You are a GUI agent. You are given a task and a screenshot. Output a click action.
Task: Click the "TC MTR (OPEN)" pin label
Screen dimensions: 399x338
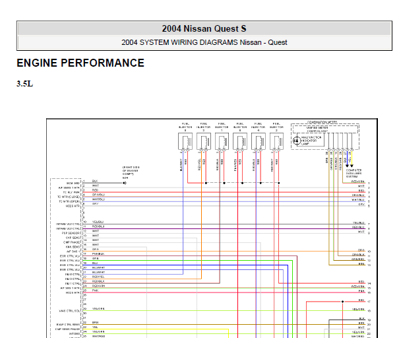click(x=69, y=201)
